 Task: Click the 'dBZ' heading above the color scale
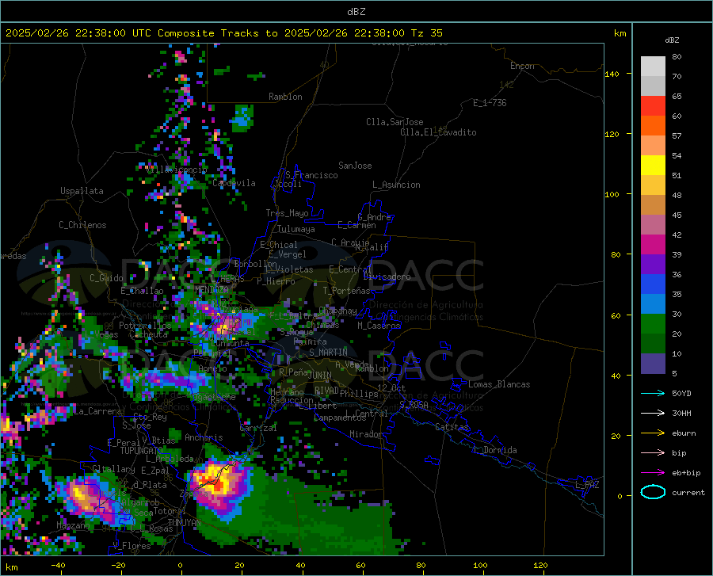(672, 40)
